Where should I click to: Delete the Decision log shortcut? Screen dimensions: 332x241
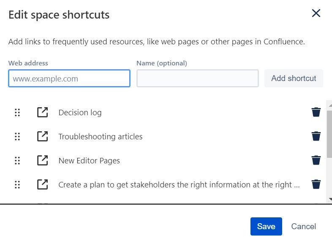click(x=316, y=112)
